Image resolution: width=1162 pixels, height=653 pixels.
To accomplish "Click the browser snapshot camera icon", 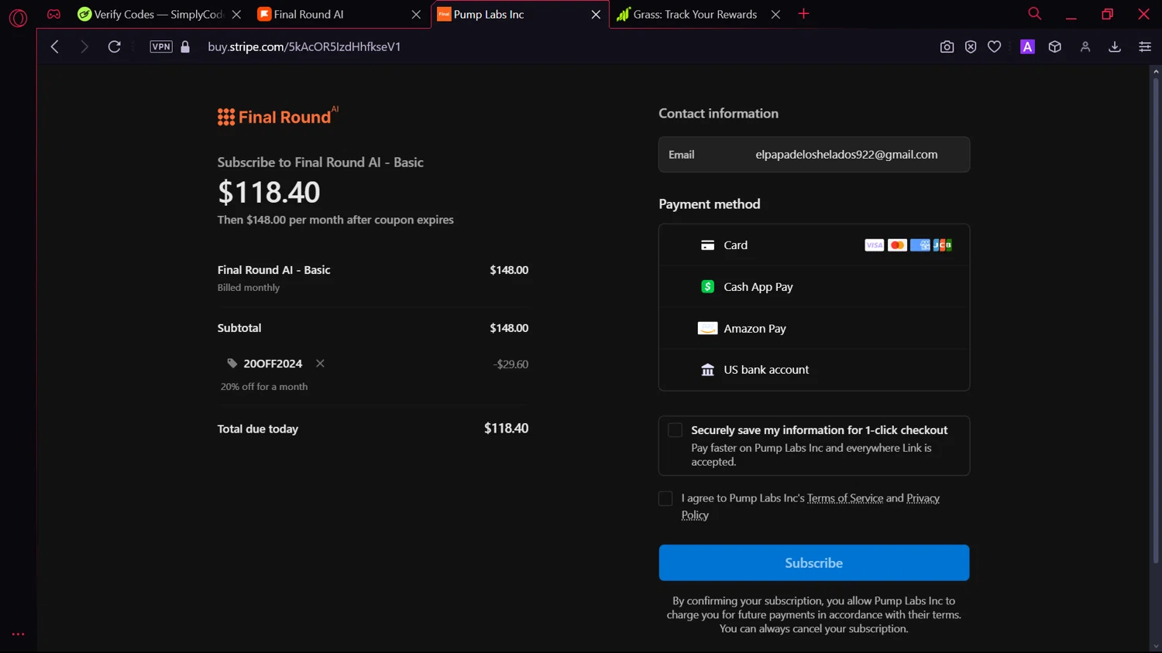I will click(947, 47).
